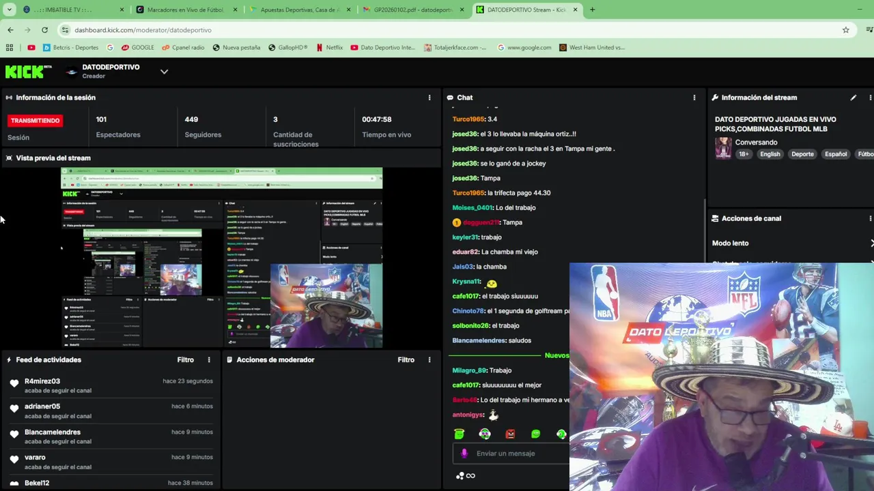The width and height of the screenshot is (874, 491).
Task: Click the chat panel scrollbar
Action: pyautogui.click(x=703, y=230)
